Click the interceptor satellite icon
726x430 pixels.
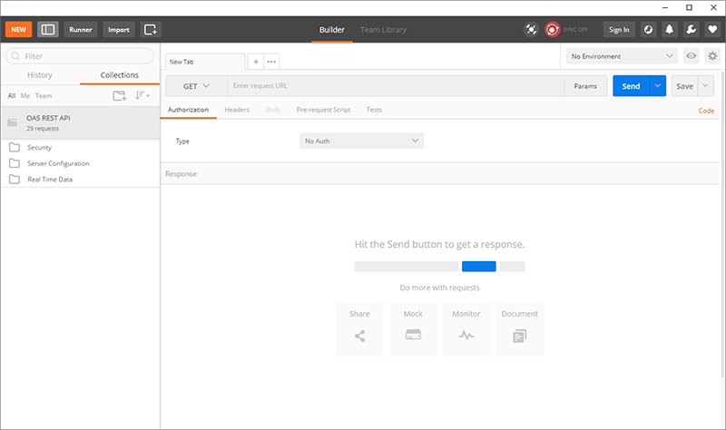coord(531,29)
